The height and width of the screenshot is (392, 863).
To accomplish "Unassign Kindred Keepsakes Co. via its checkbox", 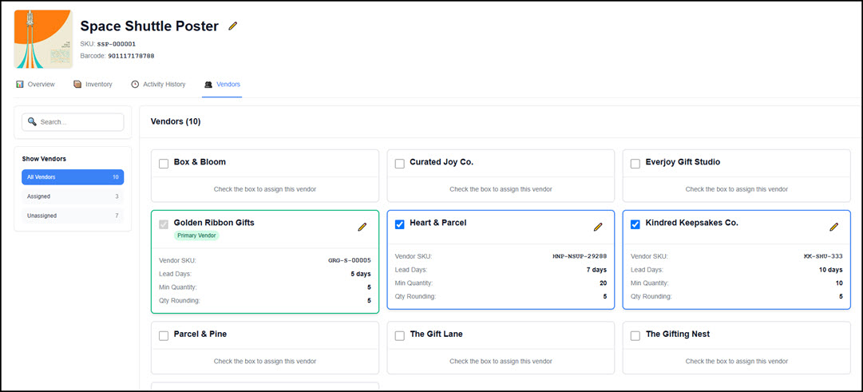I will click(635, 224).
